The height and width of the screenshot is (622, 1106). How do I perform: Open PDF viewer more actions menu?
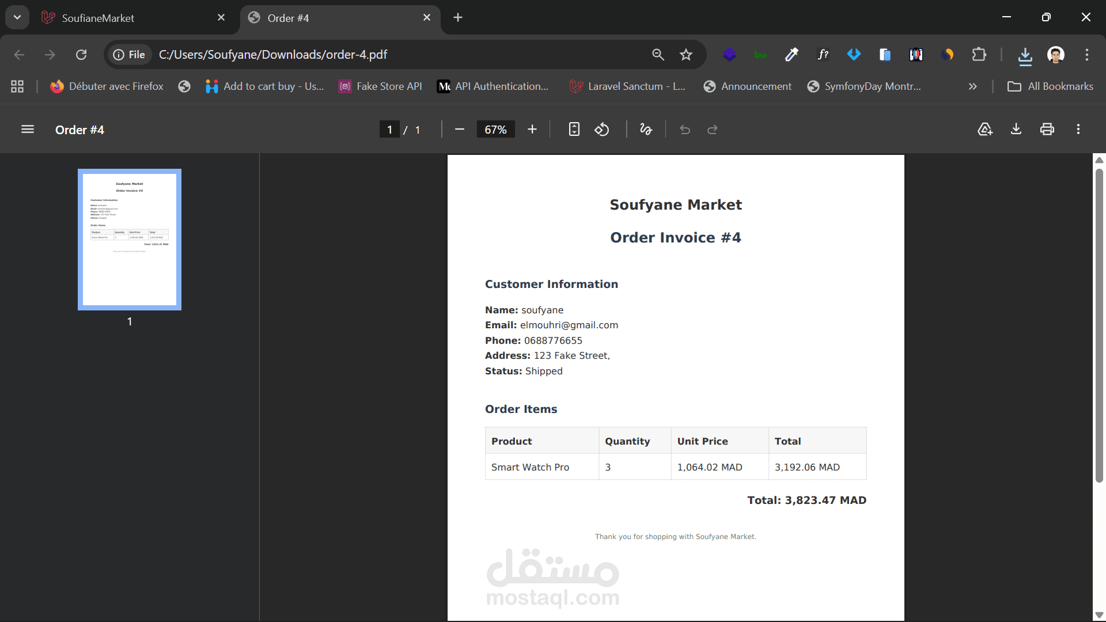pos(1078,130)
